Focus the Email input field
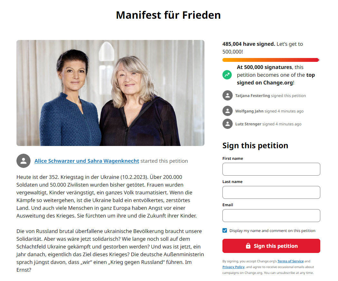338x281 pixels. (x=271, y=216)
